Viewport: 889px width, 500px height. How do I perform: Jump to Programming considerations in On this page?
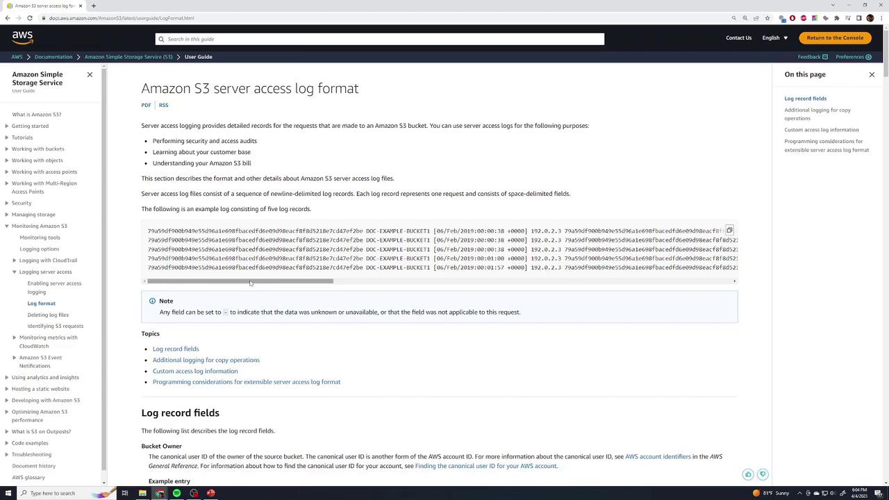pyautogui.click(x=826, y=145)
